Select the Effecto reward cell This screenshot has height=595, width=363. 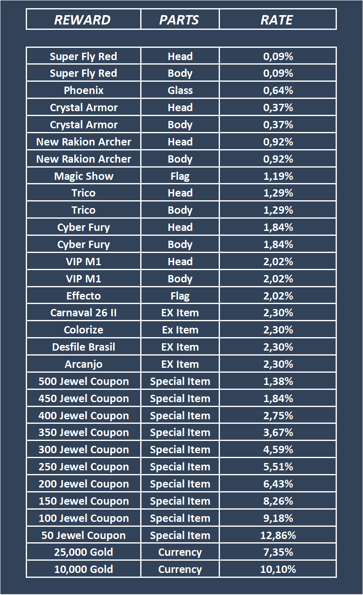point(83,296)
